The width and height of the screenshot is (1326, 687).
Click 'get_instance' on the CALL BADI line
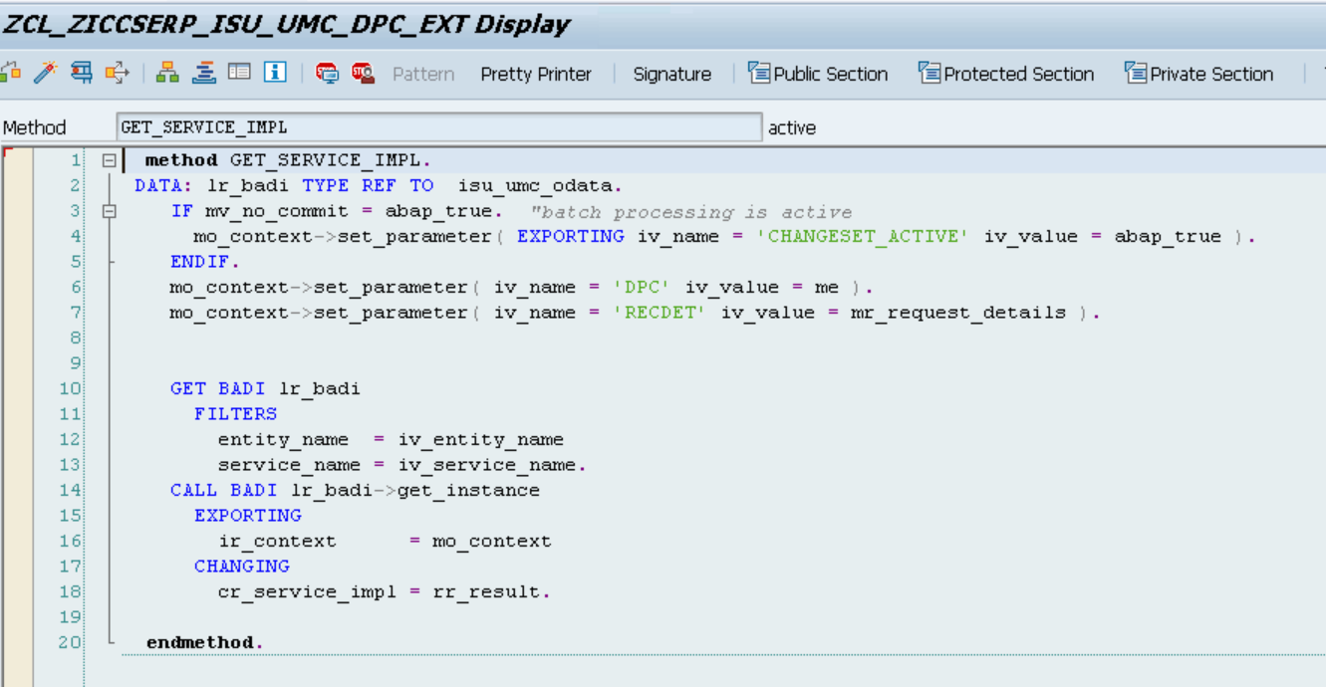468,490
